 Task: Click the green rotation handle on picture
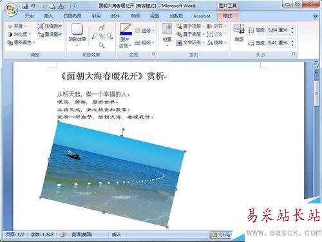123,129
